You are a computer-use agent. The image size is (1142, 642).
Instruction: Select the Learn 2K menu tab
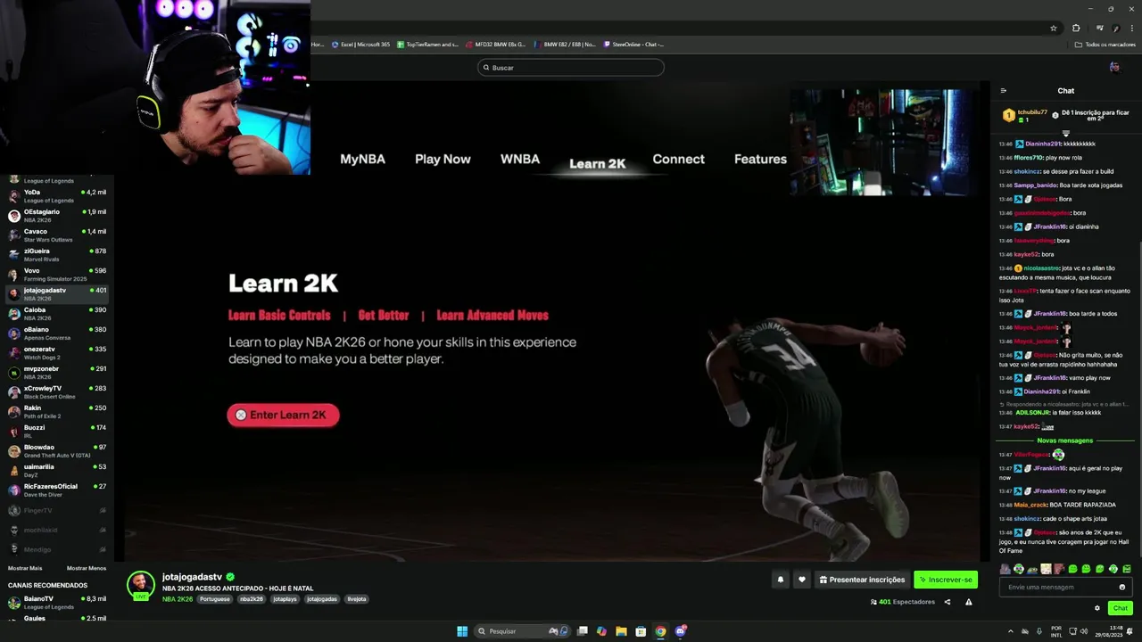[x=598, y=163]
